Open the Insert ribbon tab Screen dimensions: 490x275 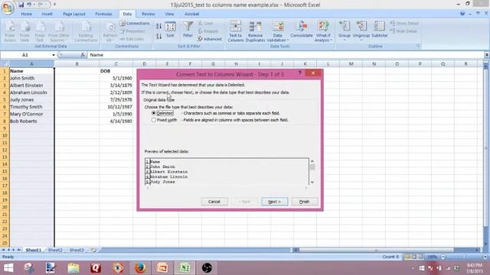(x=47, y=14)
